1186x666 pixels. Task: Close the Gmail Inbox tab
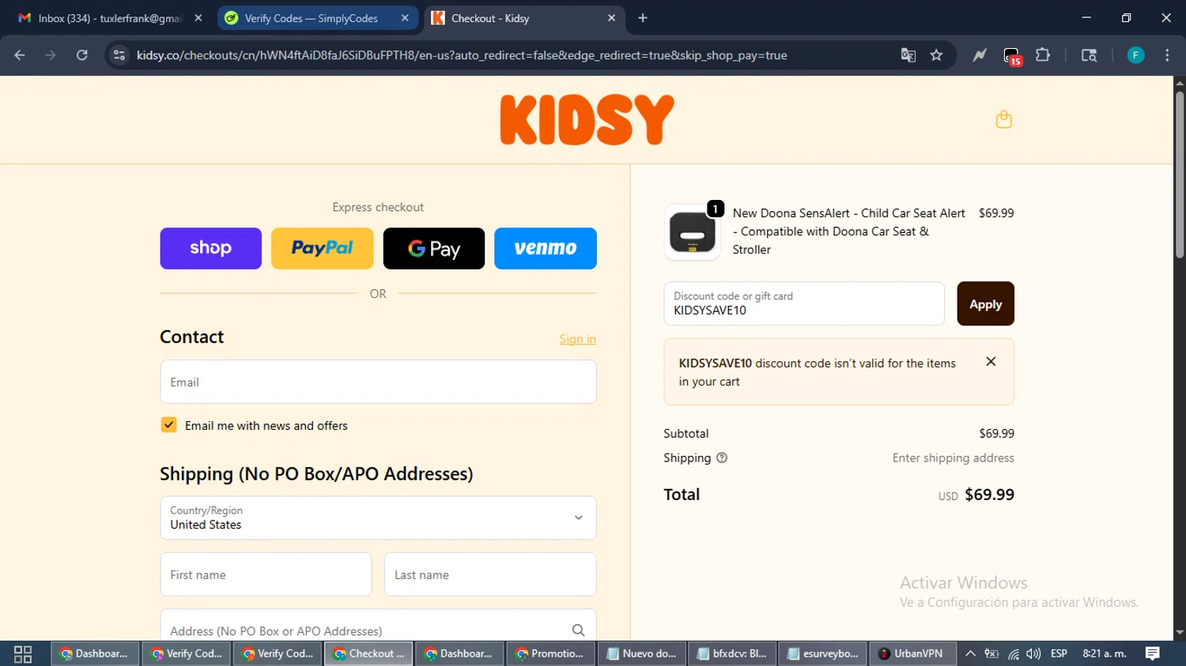(198, 18)
